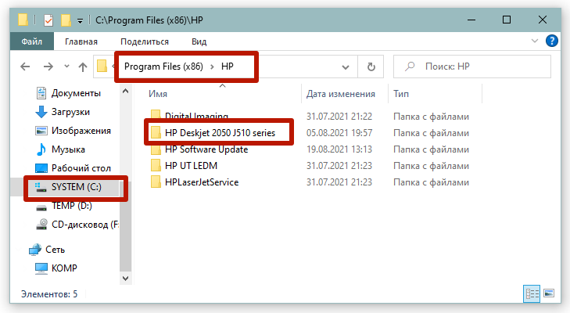Open Загрузки in the navigation pane
570x313 pixels.
tap(70, 112)
